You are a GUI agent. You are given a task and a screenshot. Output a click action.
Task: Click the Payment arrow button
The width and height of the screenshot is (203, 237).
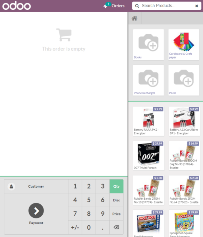tap(36, 211)
